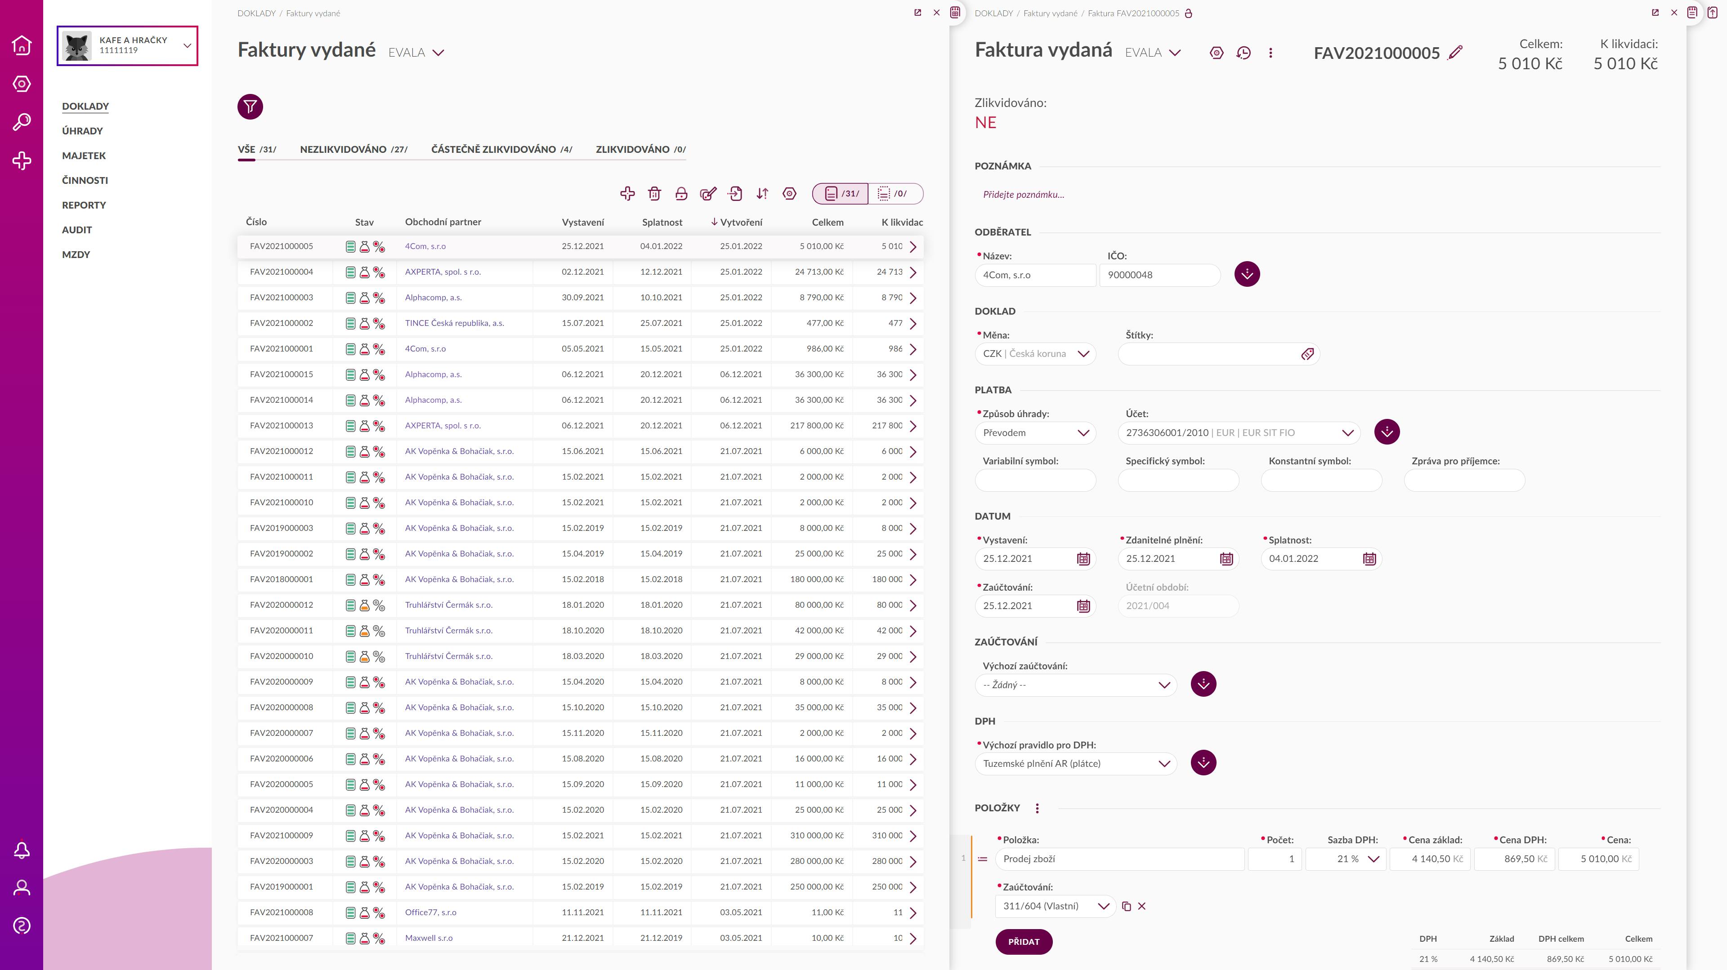This screenshot has width=1727, height=970.
Task: Add a new invoice with the toolbar plus icon
Action: pyautogui.click(x=627, y=194)
